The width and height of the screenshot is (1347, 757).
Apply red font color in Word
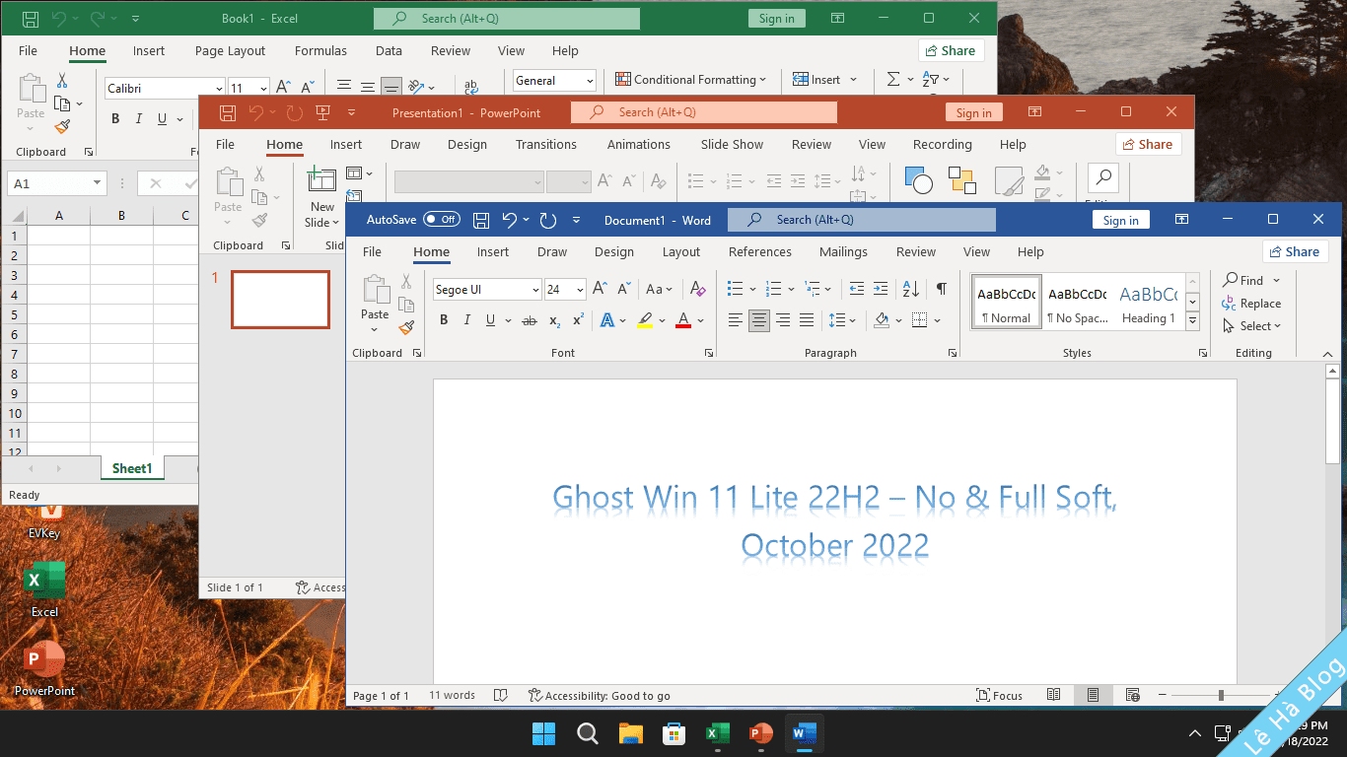683,319
